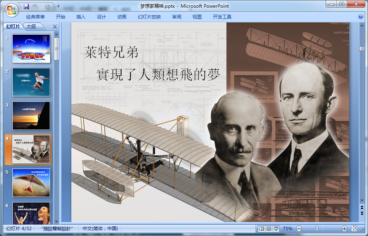Click the 幻灯片 4/32 status indicator

(19, 229)
